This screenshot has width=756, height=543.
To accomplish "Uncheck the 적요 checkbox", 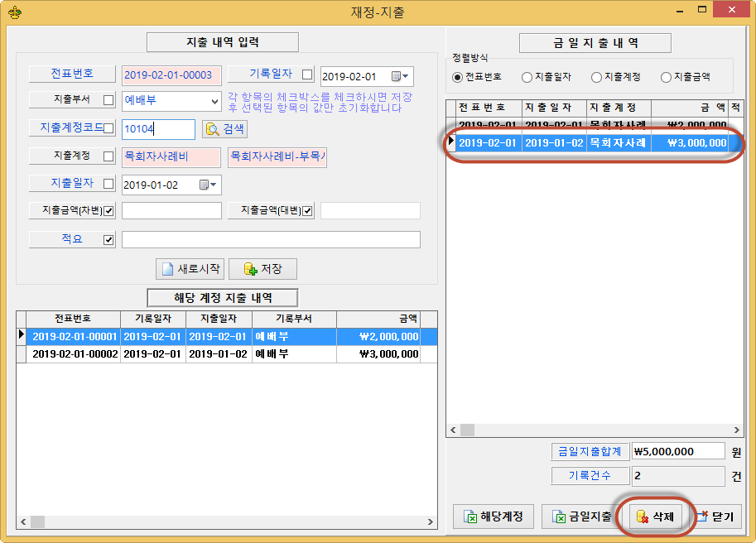I will point(108,240).
